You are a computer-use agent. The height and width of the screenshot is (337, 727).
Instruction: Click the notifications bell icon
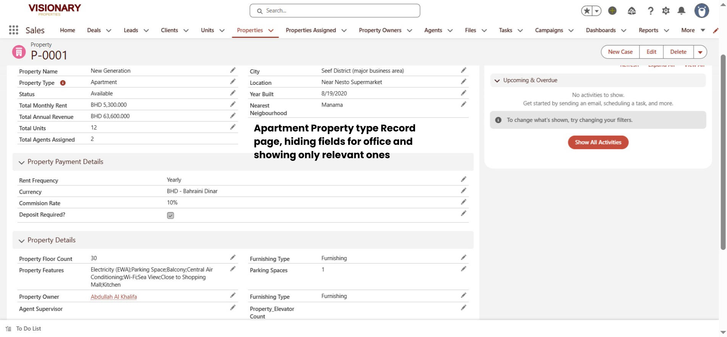pyautogui.click(x=681, y=11)
